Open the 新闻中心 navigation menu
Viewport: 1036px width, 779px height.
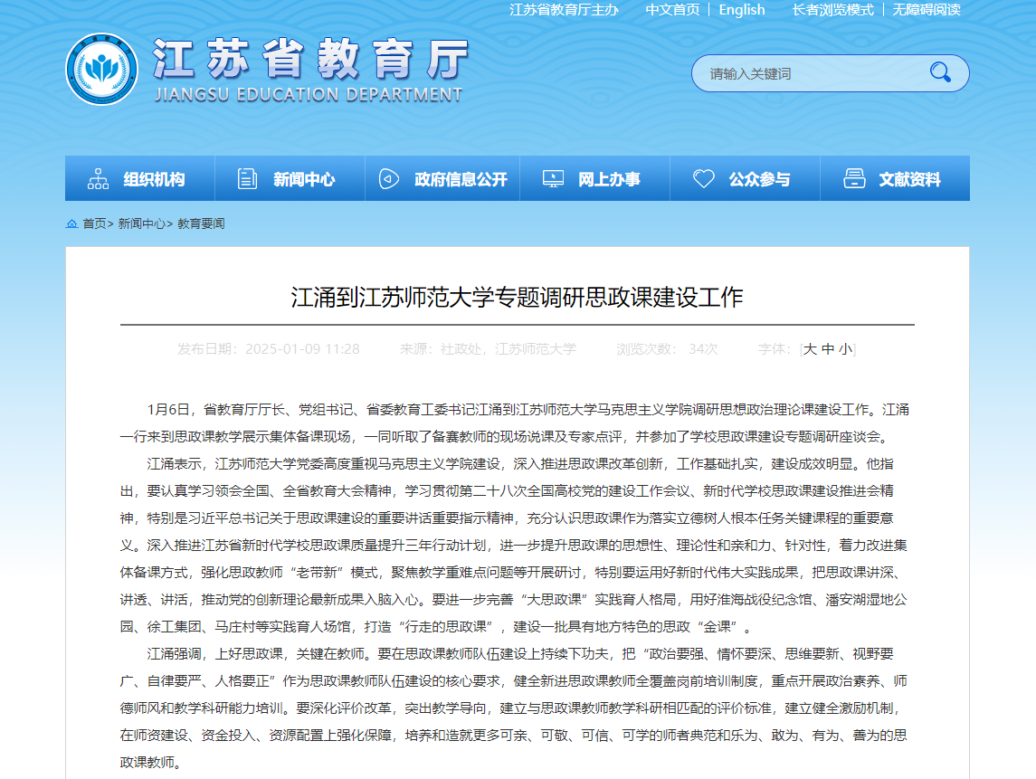[x=303, y=179]
